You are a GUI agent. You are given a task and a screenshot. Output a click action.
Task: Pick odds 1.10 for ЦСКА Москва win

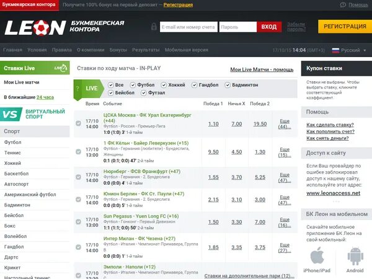pos(213,124)
